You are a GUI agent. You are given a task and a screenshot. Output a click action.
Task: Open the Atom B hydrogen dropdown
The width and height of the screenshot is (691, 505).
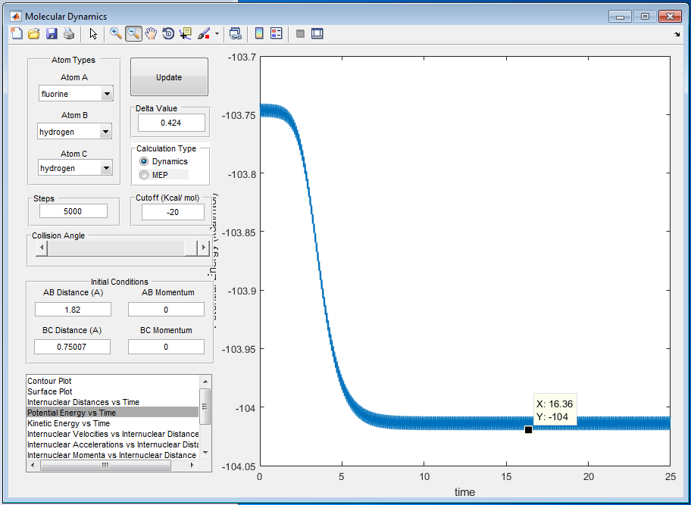coord(74,131)
